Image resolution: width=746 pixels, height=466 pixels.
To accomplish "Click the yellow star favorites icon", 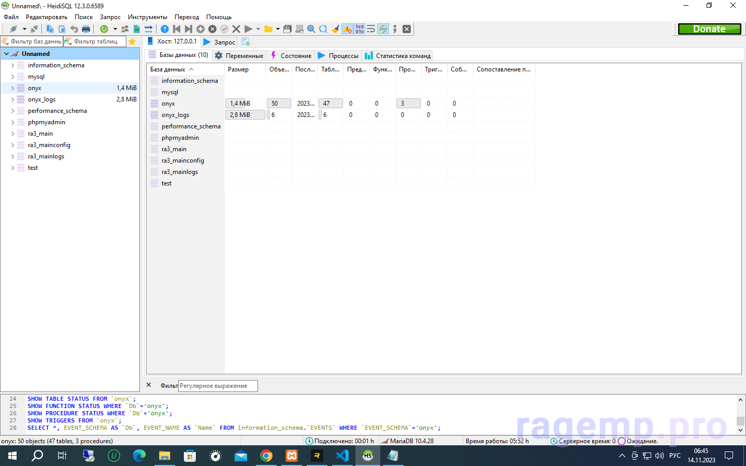I will tap(132, 41).
